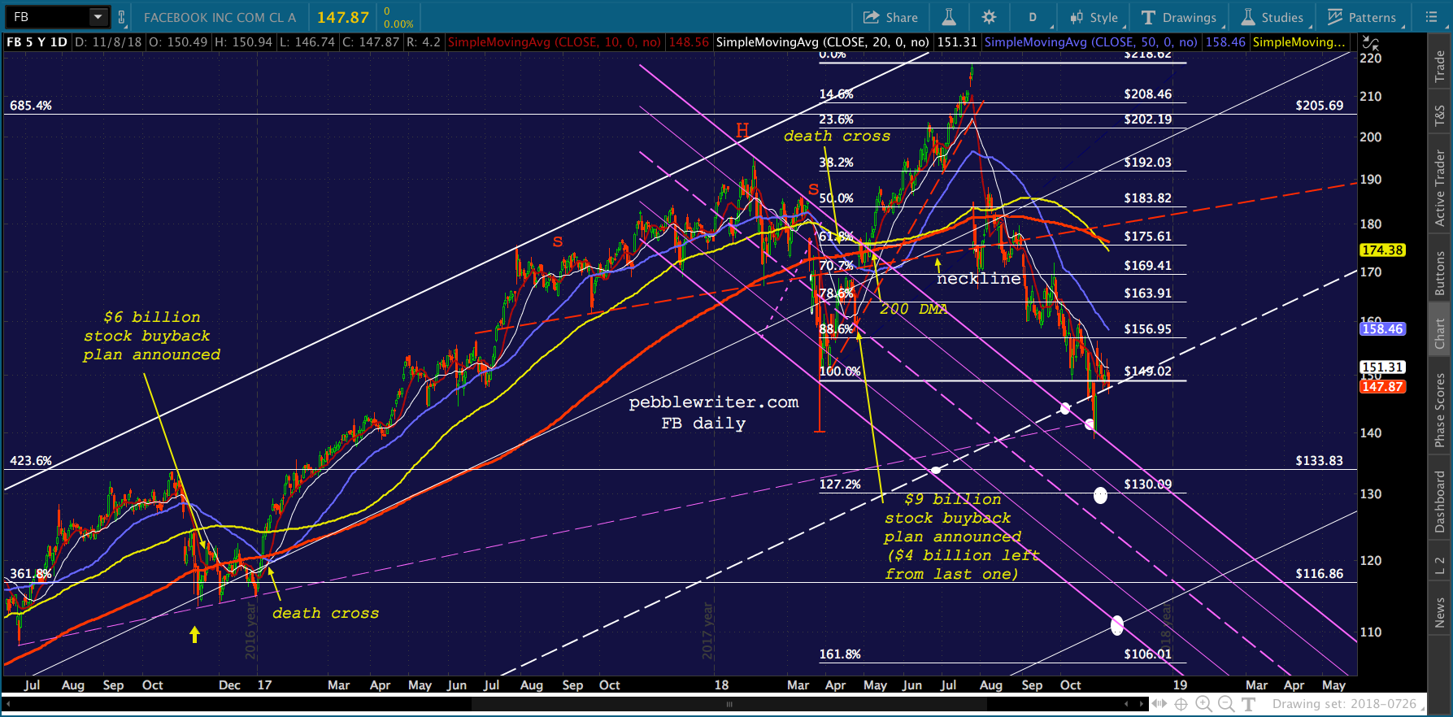The image size is (1453, 717).
Task: Click the yellow 174.38 price axis bubble
Action: (x=1383, y=250)
